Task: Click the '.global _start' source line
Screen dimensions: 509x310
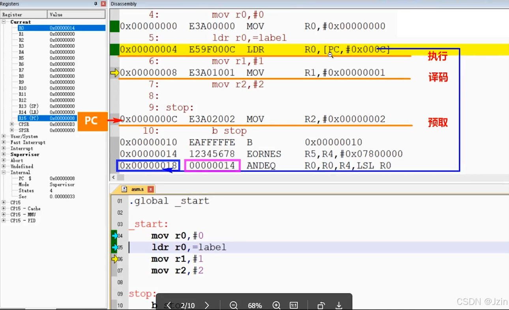Action: [169, 201]
